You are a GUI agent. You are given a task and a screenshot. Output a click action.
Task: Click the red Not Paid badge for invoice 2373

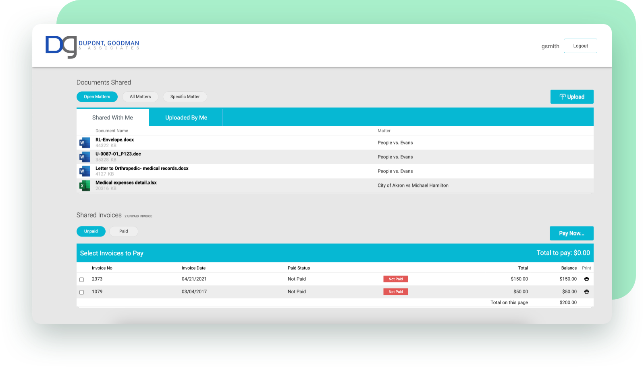[396, 279]
